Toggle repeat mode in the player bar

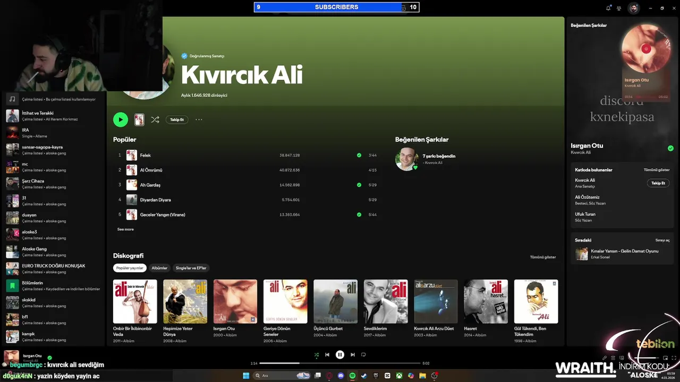tap(363, 355)
